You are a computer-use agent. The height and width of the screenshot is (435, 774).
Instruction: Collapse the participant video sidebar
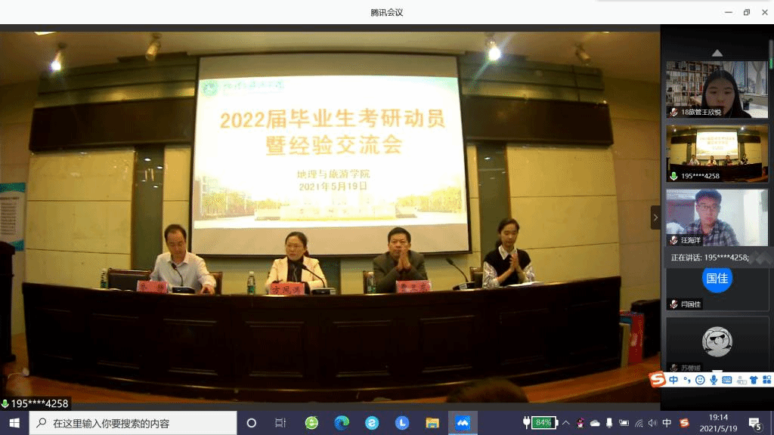[x=655, y=217]
